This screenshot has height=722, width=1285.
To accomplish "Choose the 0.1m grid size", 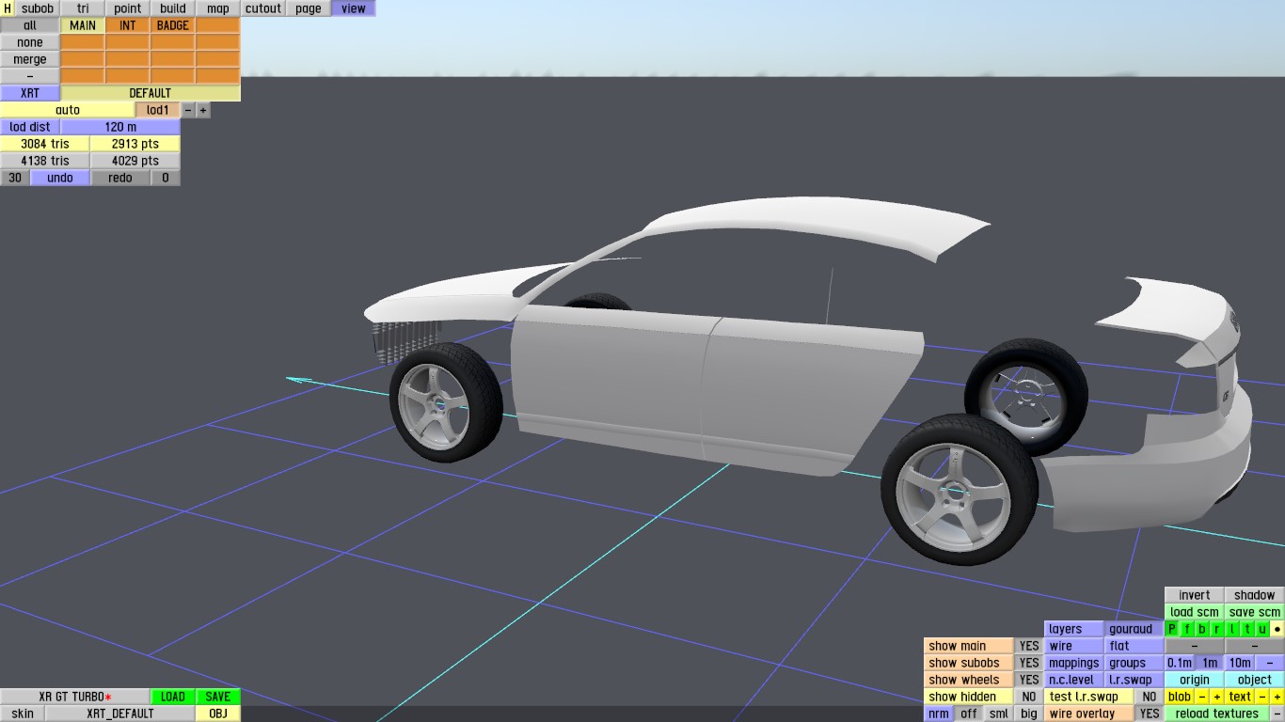I will coord(1180,663).
